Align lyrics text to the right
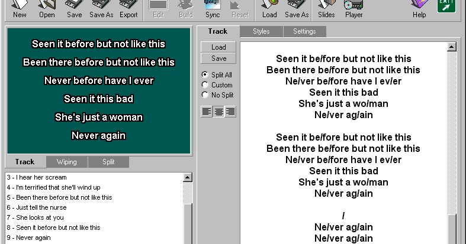466x244 pixels. [x=230, y=112]
